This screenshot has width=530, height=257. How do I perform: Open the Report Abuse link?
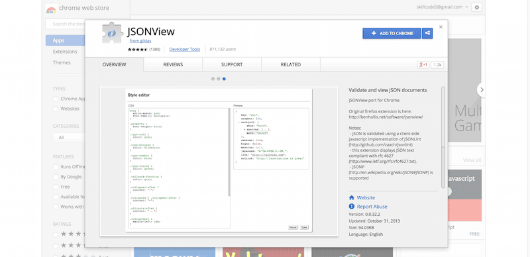point(372,207)
